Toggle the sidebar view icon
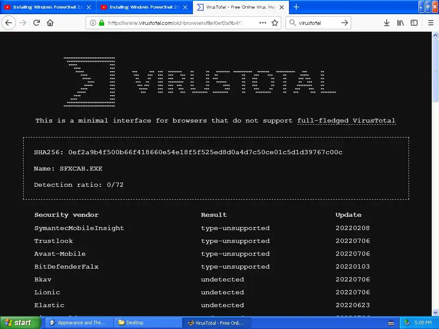The image size is (439, 329). click(414, 23)
